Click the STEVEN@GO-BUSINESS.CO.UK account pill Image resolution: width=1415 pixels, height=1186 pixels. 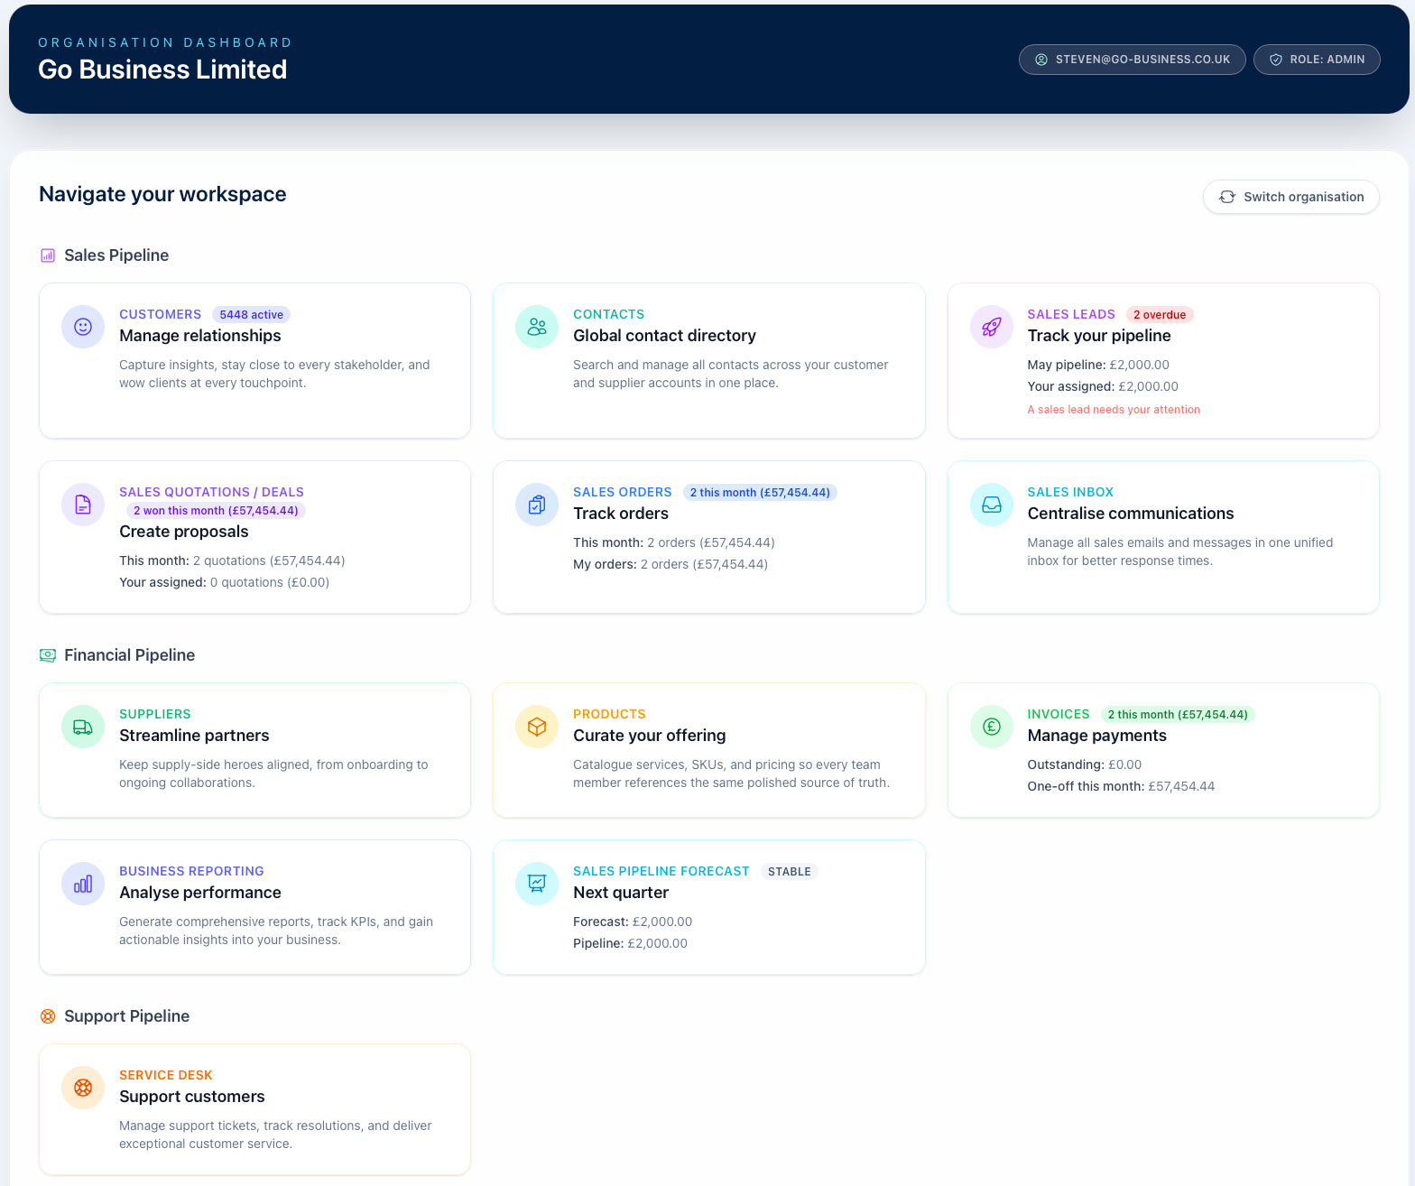pos(1132,60)
